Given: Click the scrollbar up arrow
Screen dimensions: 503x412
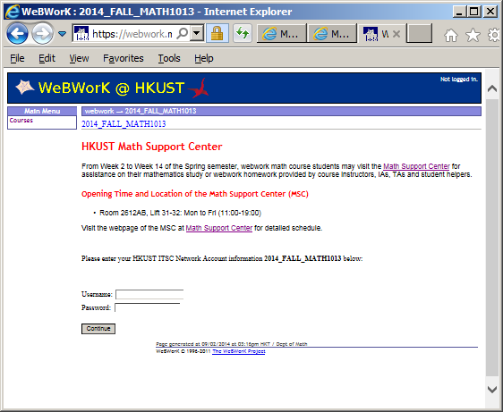Looking at the screenshot, I should coord(492,88).
